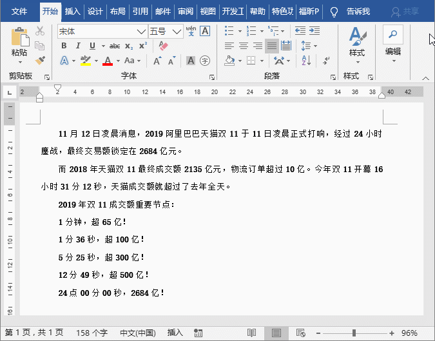This screenshot has width=435, height=341.
Task: Click Tell Me lightbulb icon
Action: 334,12
